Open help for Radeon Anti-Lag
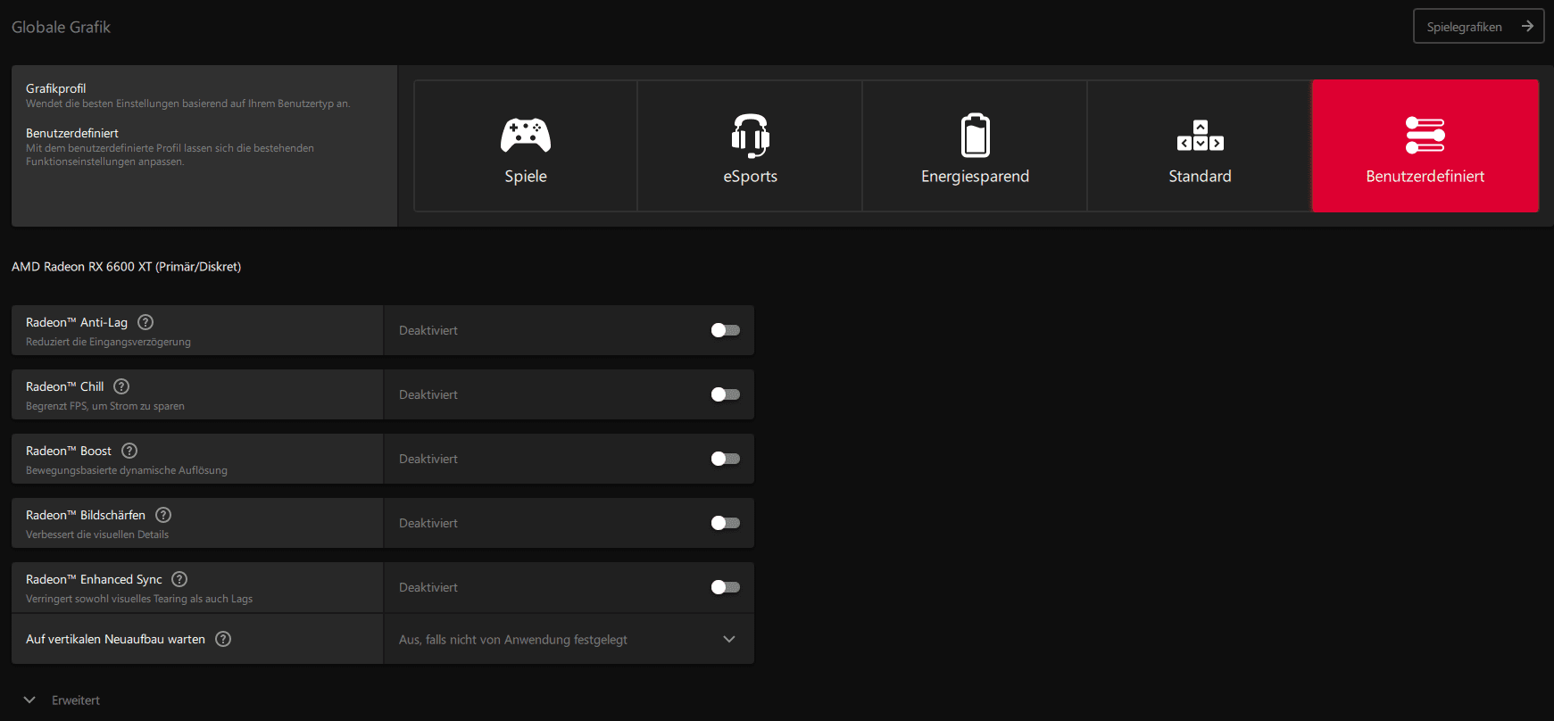 145,322
